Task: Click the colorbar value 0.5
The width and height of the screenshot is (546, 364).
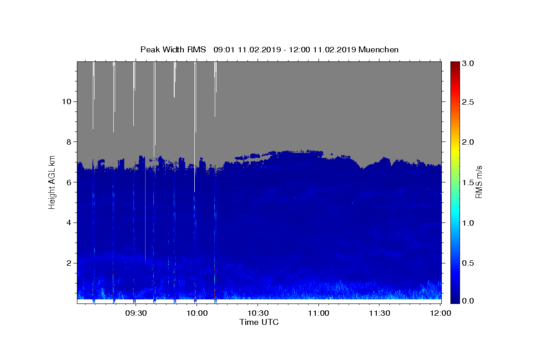Action: 469,263
